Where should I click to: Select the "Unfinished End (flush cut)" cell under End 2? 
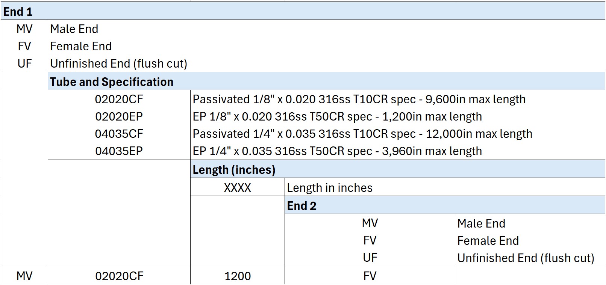coord(526,258)
